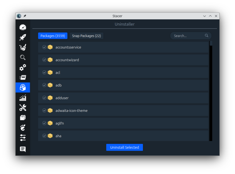Select the acl package name

point(58,73)
